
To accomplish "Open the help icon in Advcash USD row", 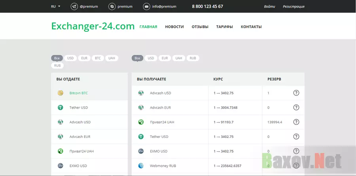I will [x=296, y=93].
